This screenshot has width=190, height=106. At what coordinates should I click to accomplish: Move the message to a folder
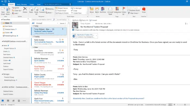[92, 11]
